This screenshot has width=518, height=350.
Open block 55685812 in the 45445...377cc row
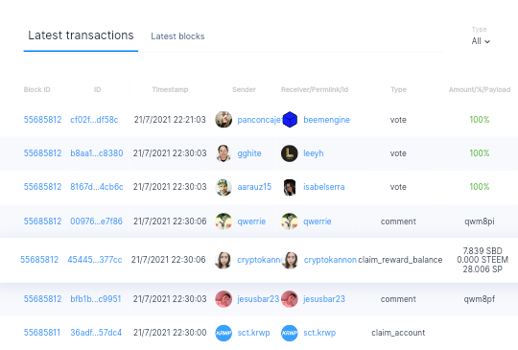pos(39,260)
